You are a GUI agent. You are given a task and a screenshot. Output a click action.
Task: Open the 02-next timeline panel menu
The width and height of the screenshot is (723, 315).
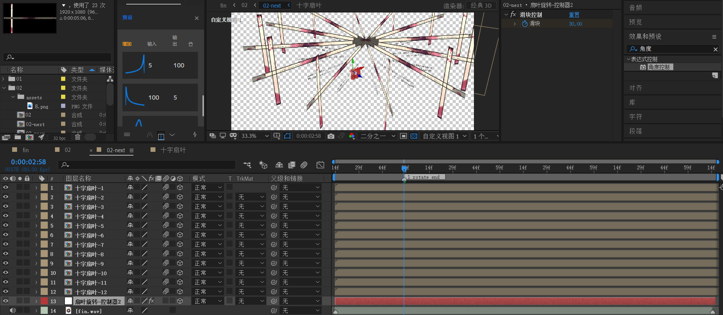tap(132, 150)
